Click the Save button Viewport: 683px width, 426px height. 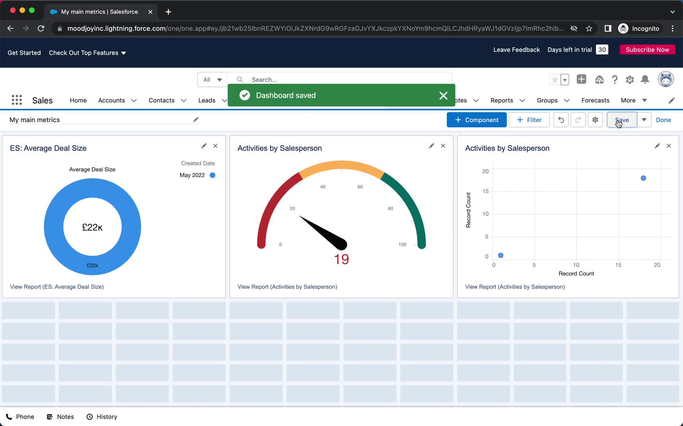(622, 120)
